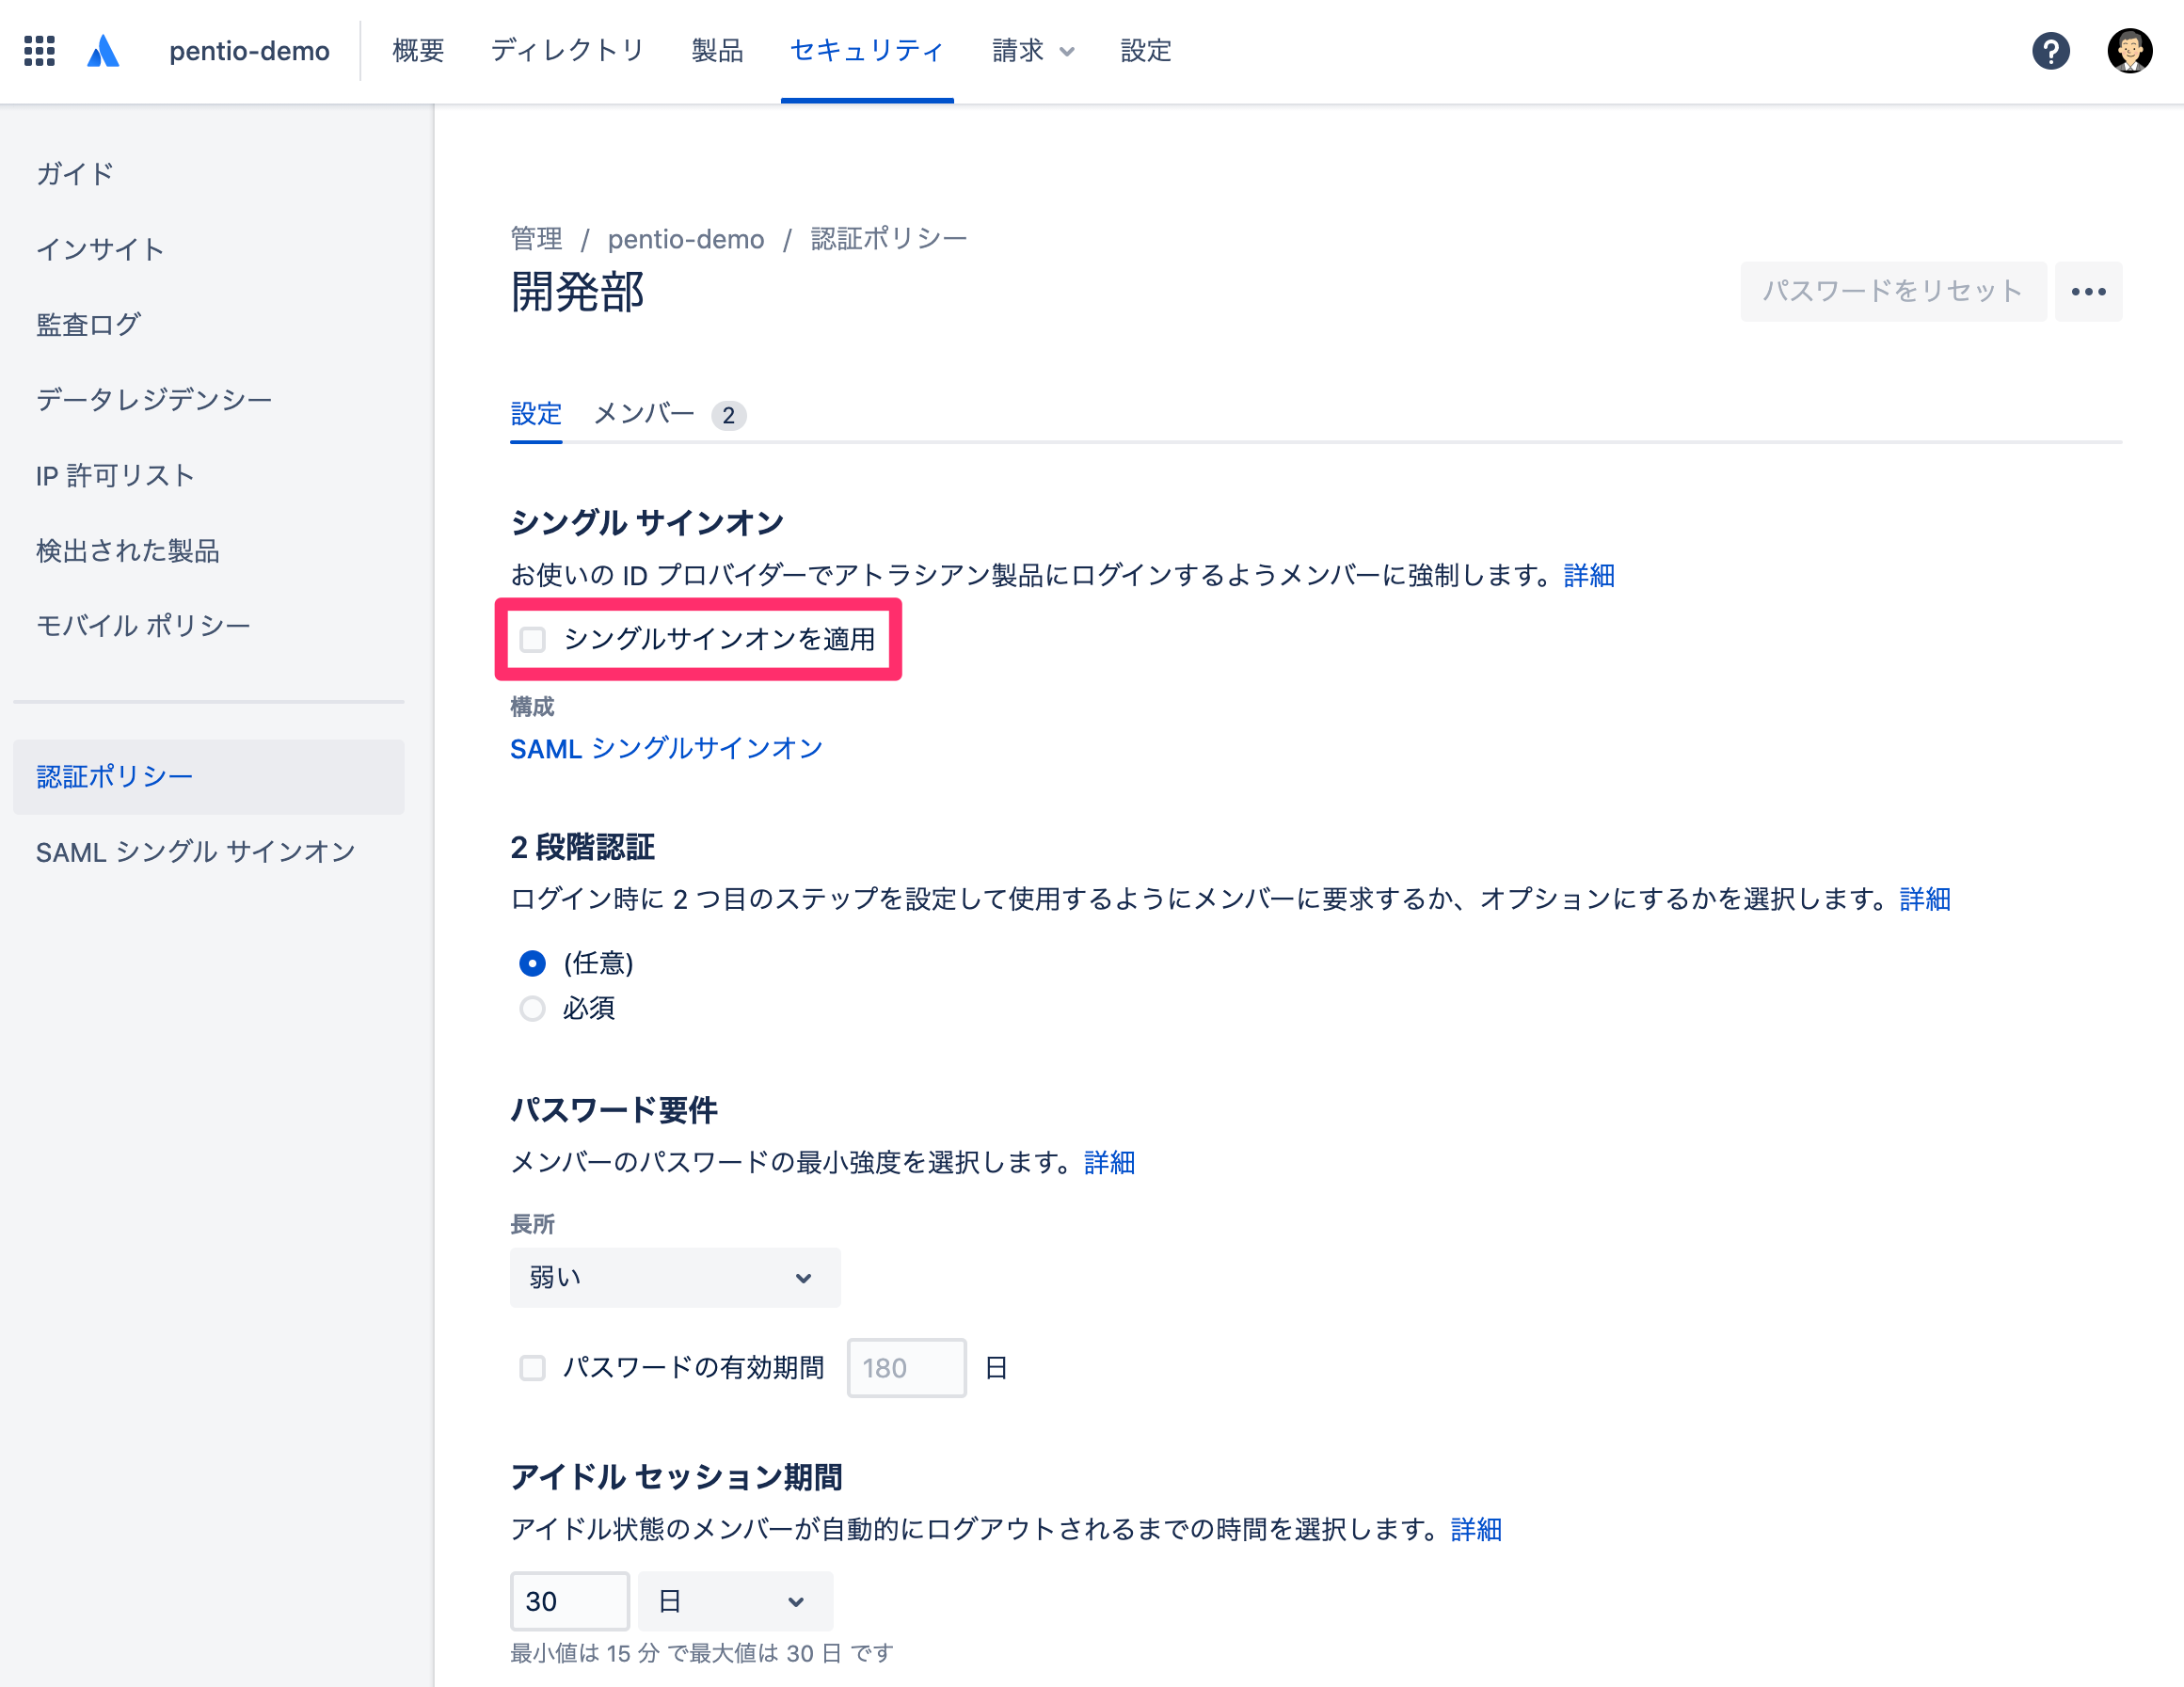Image resolution: width=2184 pixels, height=1687 pixels.
Task: Open the 設定 top navigation item
Action: click(1146, 51)
